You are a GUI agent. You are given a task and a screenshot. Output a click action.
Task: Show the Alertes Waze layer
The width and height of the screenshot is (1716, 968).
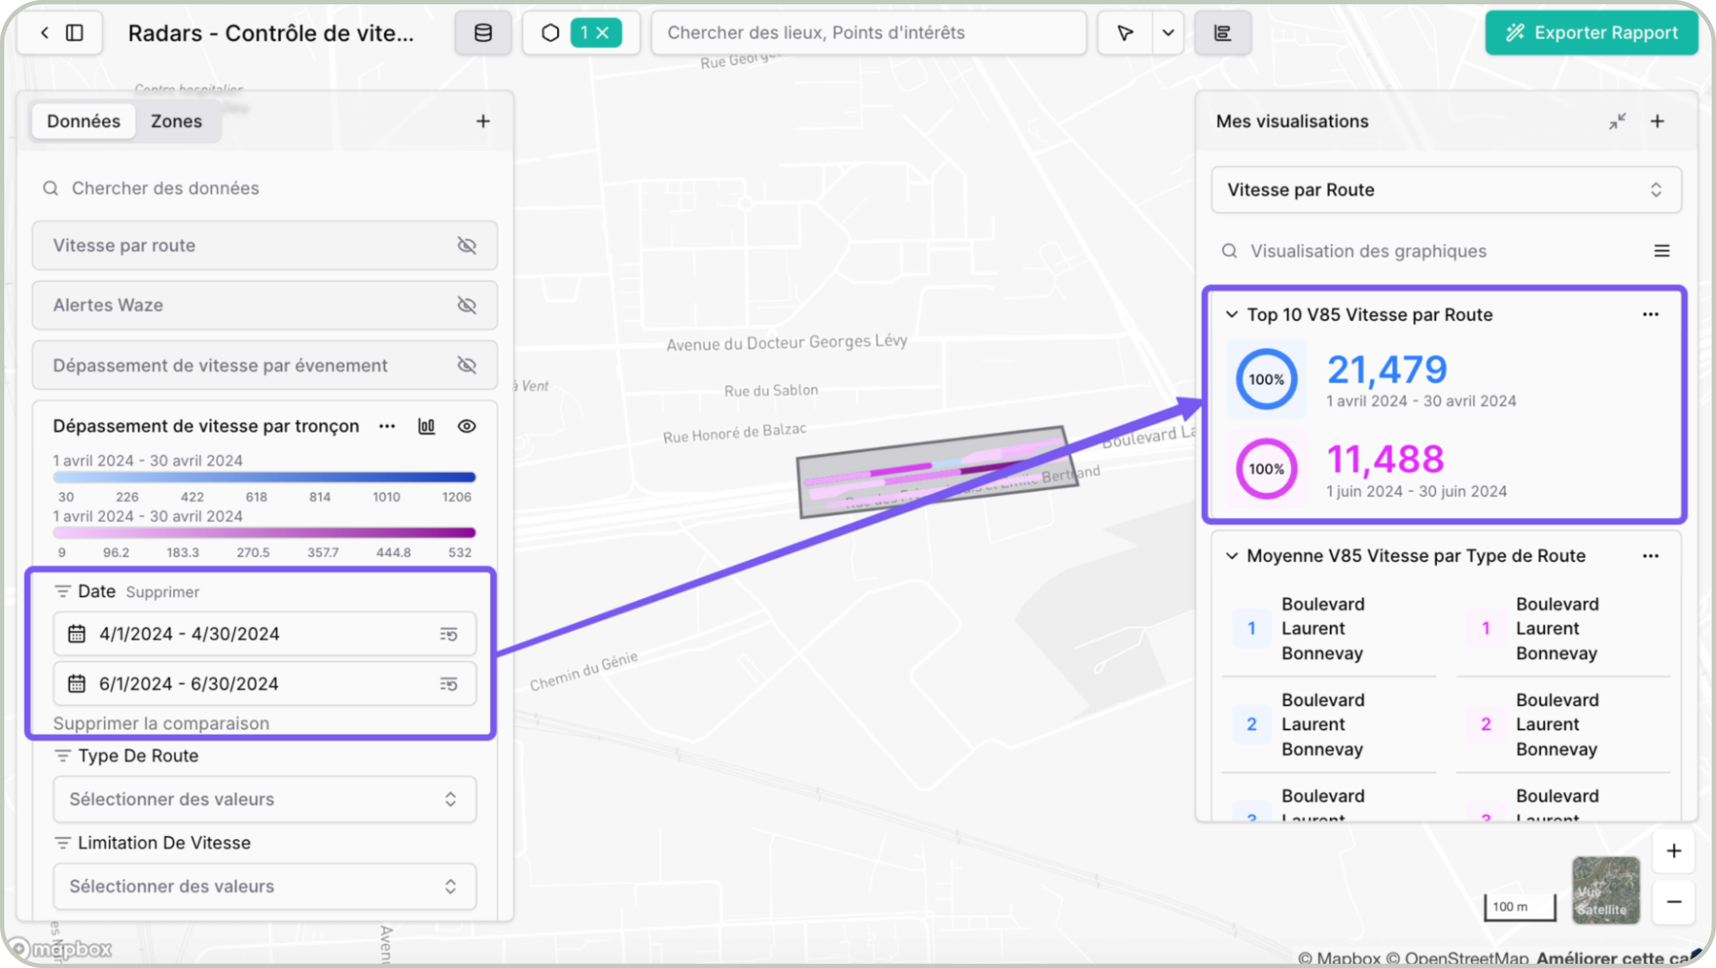[x=466, y=305]
